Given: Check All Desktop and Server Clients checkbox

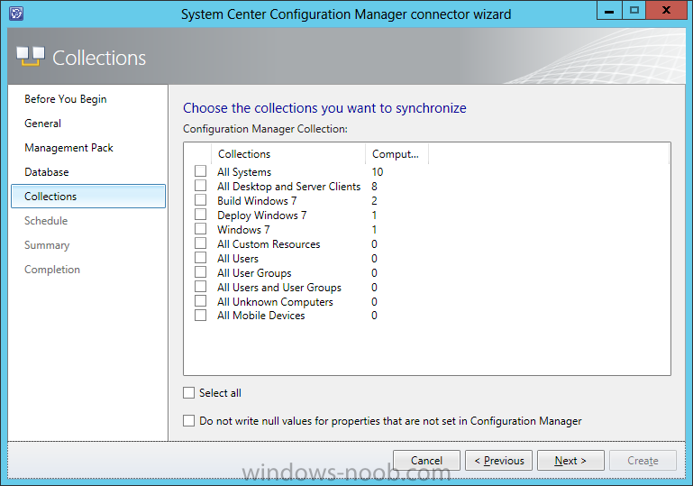Looking at the screenshot, I should pyautogui.click(x=200, y=185).
